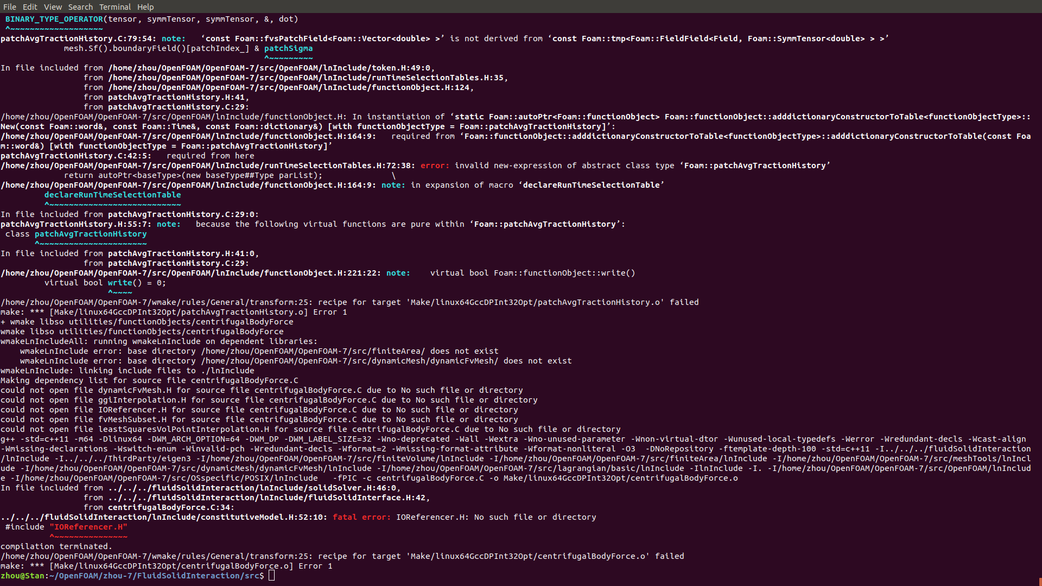Click 'declareRunTimeSelectionTable' in cyan

point(113,195)
